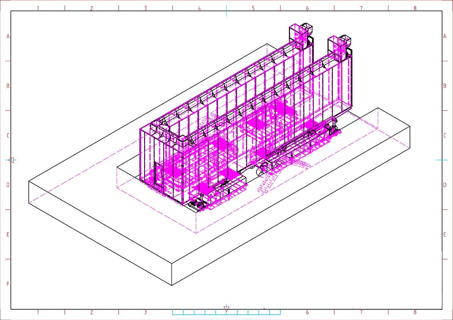Select the cyan centering mark on top border
The width and height of the screenshot is (453, 320).
[227, 11]
